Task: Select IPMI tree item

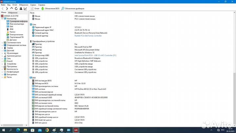Action: (10, 29)
